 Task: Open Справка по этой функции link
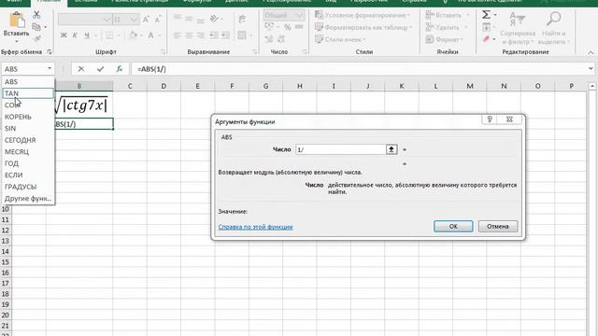point(255,227)
